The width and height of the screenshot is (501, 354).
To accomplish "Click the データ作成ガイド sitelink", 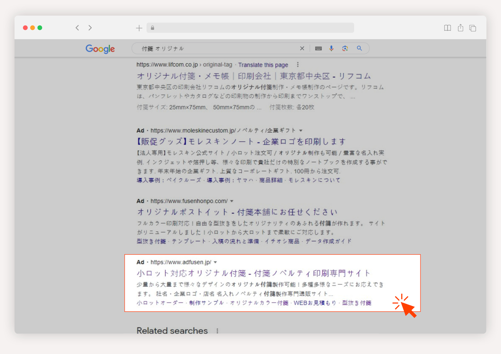I will tap(328, 241).
